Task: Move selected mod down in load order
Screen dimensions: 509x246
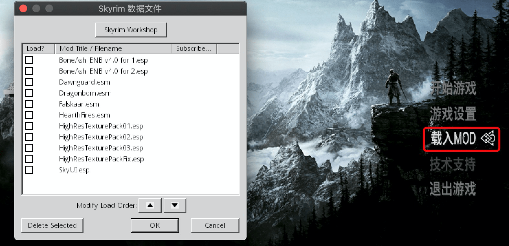Action: pos(175,205)
